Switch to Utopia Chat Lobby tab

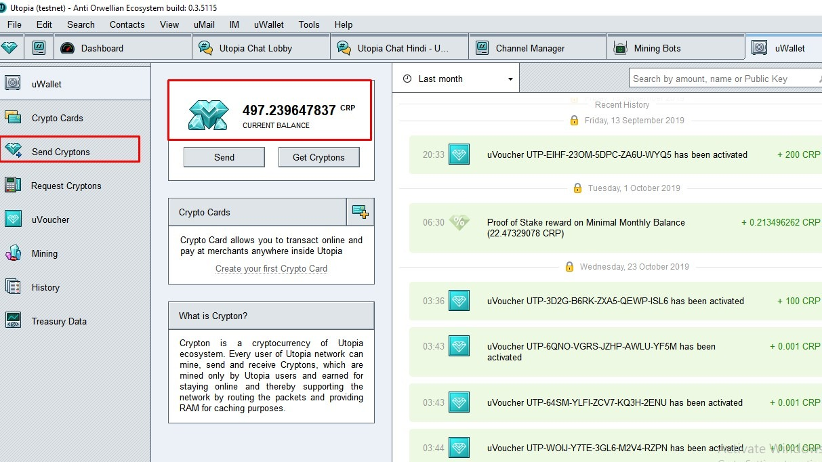click(262, 48)
